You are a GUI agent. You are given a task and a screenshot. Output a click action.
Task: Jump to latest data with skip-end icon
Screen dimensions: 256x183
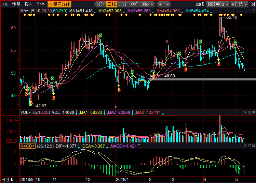(x=253, y=4)
